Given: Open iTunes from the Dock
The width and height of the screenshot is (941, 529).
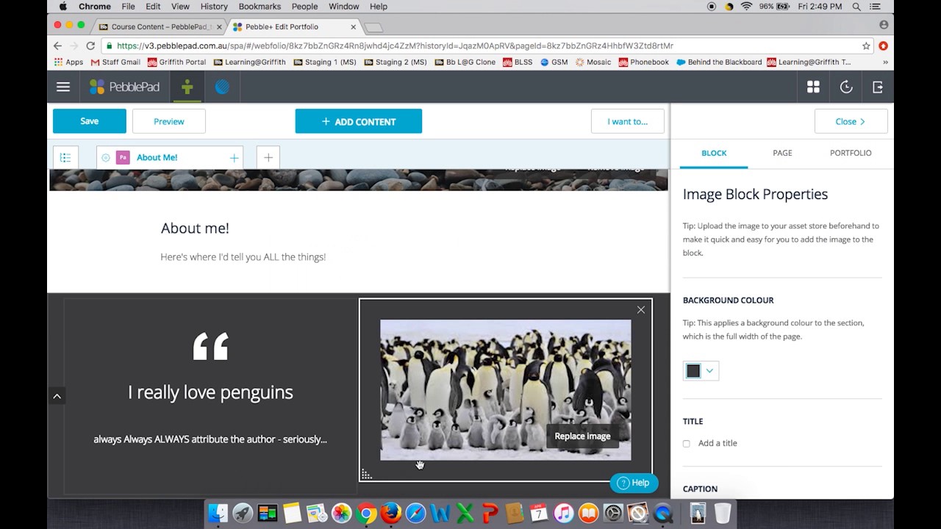Looking at the screenshot, I should (563, 513).
